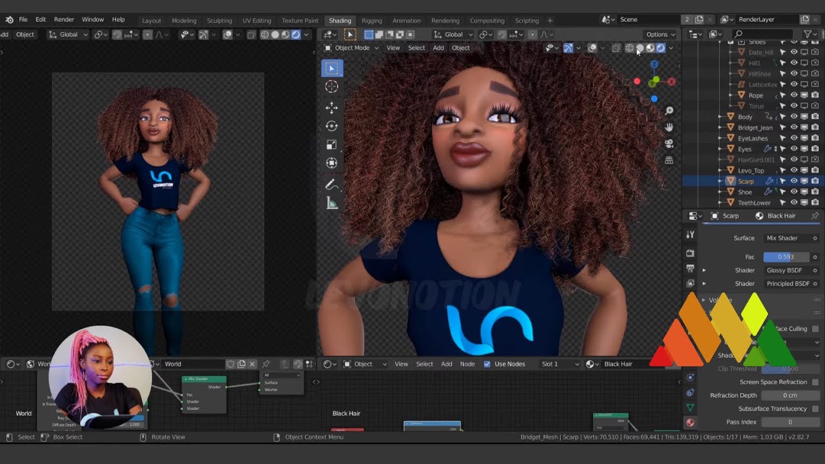Switch to the UV Editing workspace tab
This screenshot has height=464, width=825.
(x=257, y=21)
